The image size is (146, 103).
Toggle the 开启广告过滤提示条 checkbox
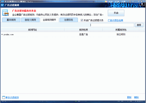click(82, 20)
